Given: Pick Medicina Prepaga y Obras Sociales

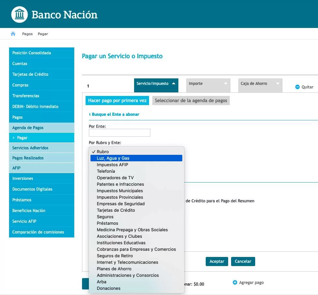Looking at the screenshot, I should coord(136,230).
